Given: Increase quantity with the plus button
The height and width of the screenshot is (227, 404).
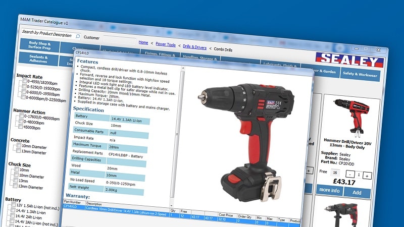Looking at the screenshot, I should 367,176.
